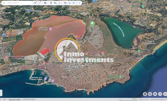The width and height of the screenshot is (167, 101).
Task: Click the building icon in the toolbar
Action: click(69, 3)
